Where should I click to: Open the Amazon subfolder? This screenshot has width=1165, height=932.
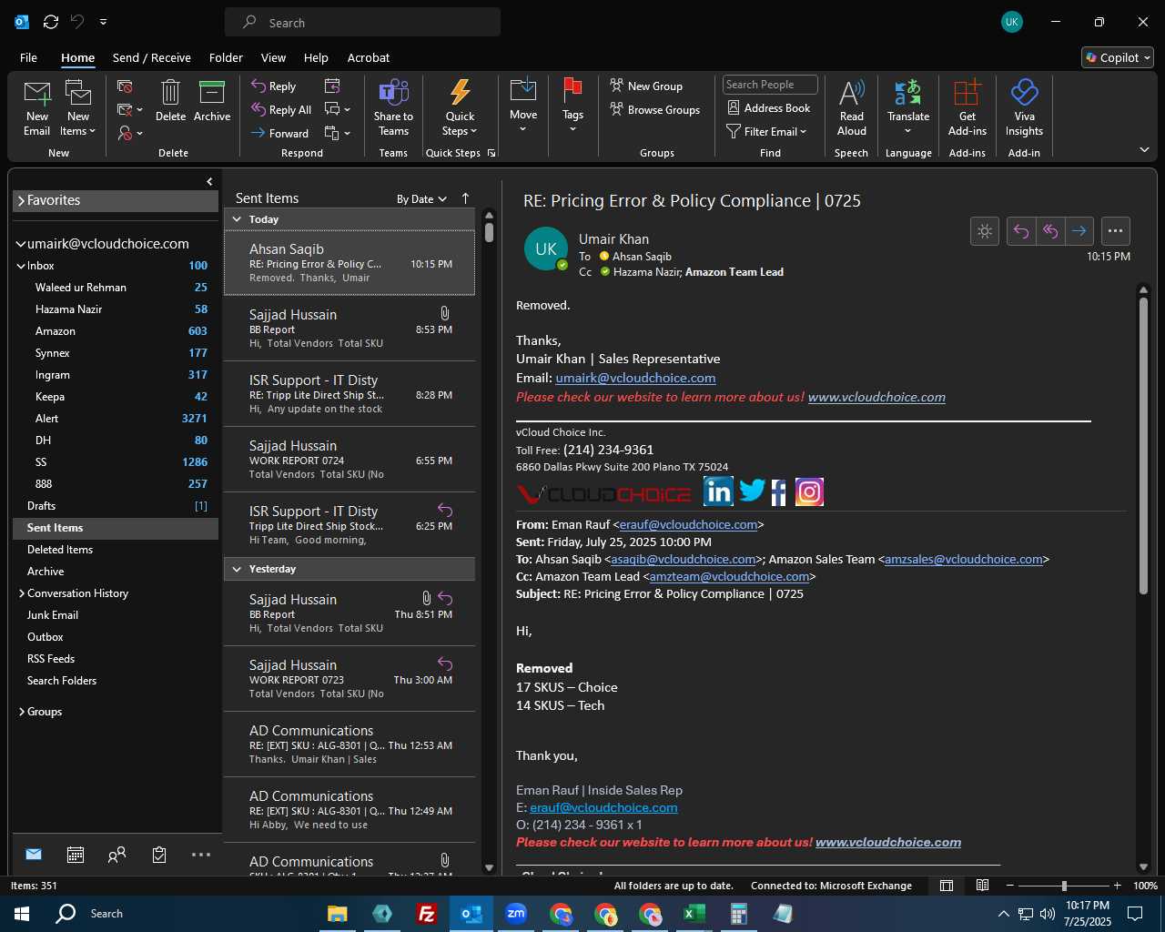[116, 331]
